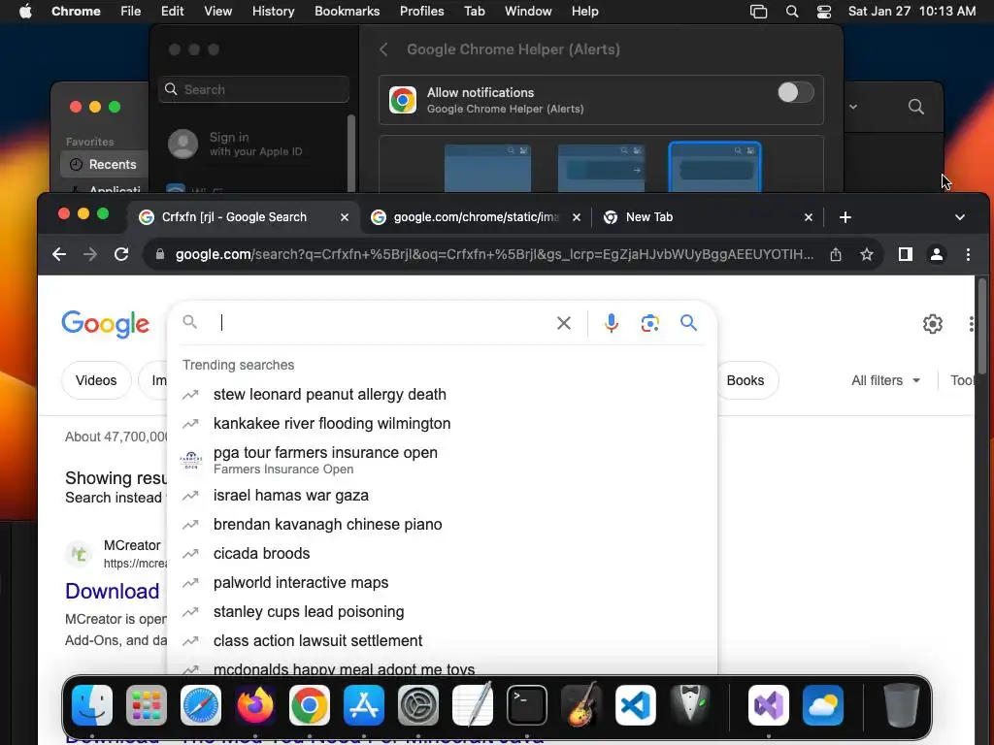Screen dimensions: 994x745
Task: Reload the Google search page
Action: (x=121, y=254)
